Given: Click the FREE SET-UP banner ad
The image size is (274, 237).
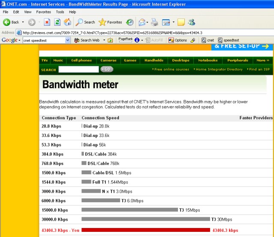Looking at the screenshot, I should click(x=242, y=47).
